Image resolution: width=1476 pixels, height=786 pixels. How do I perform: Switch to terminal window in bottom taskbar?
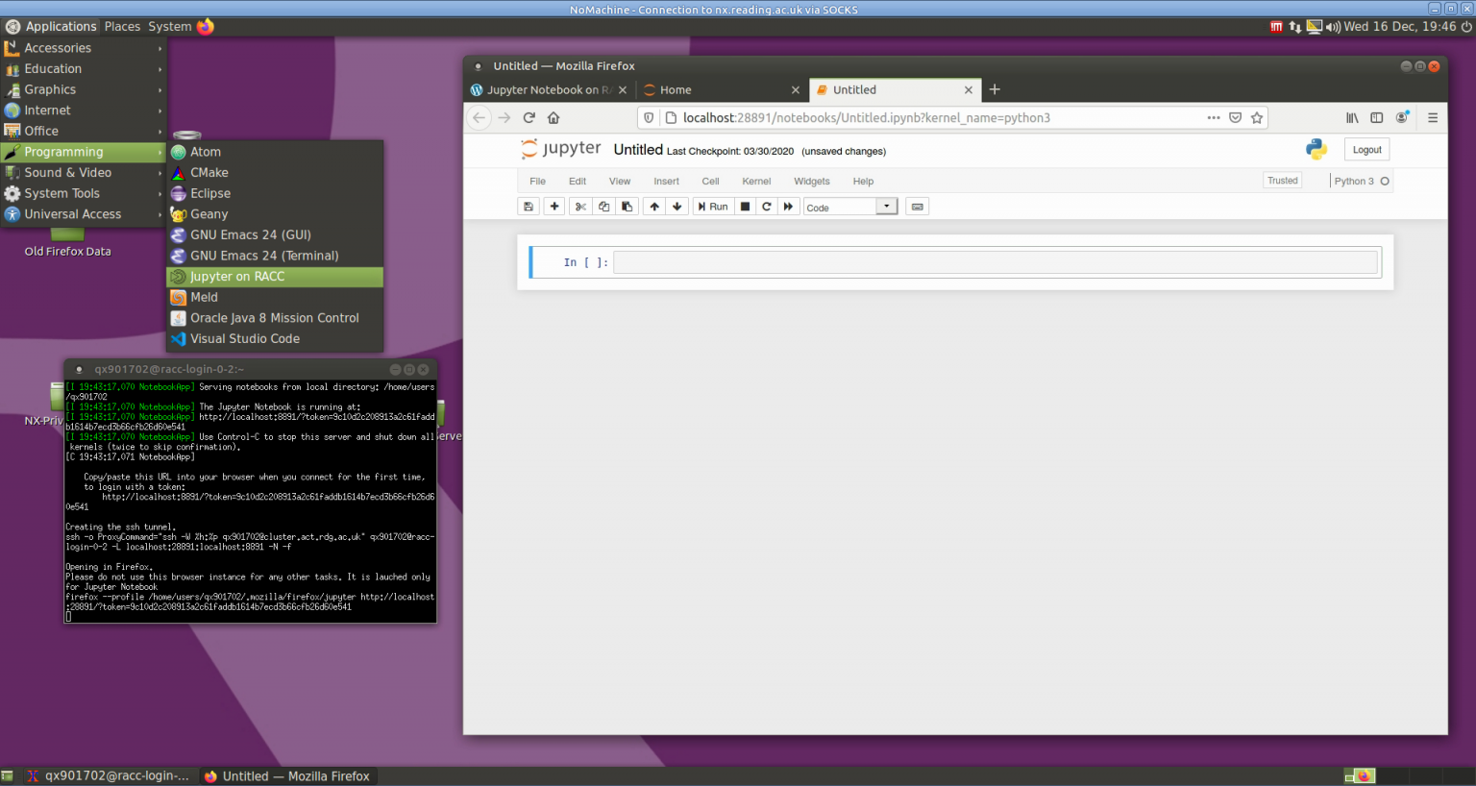(109, 775)
